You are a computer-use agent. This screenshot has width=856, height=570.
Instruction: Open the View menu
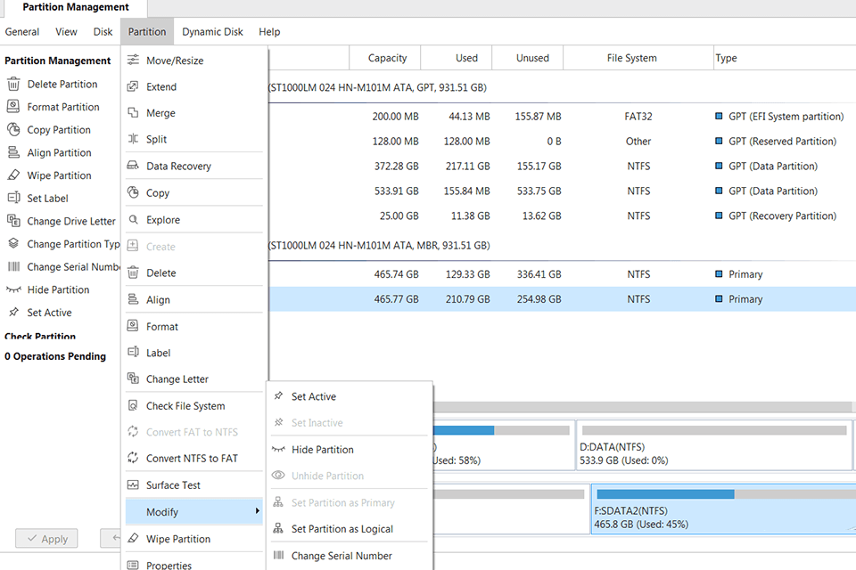coord(65,31)
